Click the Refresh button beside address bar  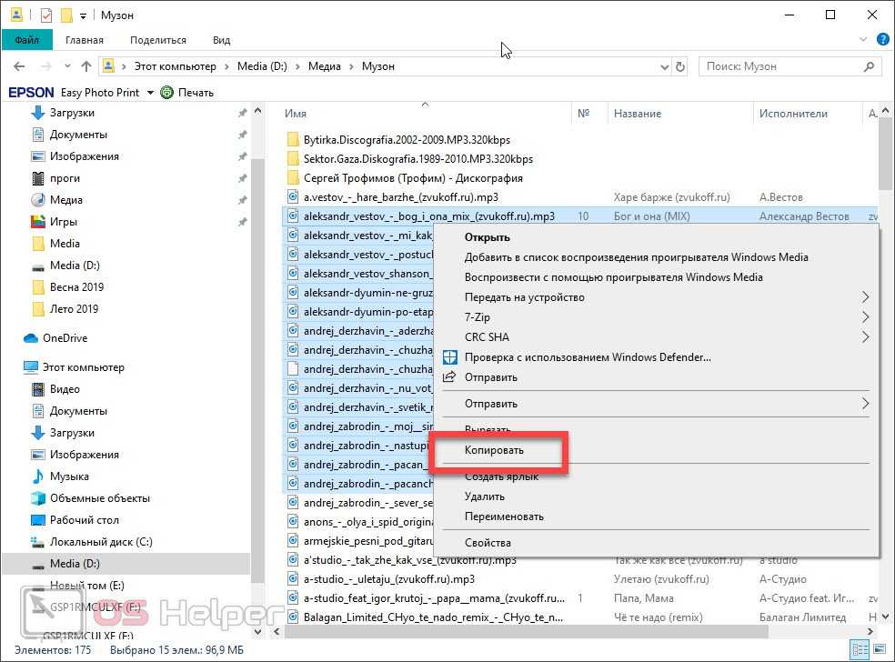[x=679, y=66]
